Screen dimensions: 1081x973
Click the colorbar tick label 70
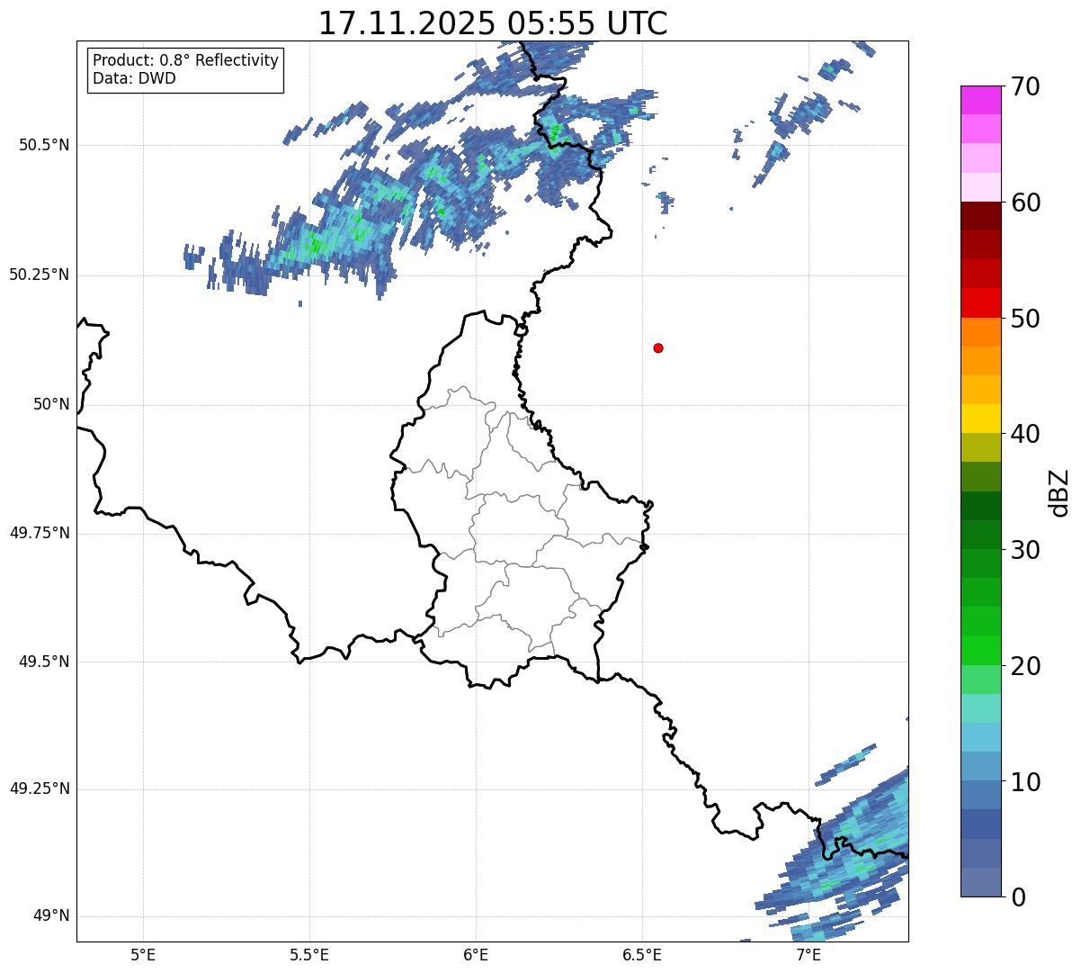pyautogui.click(x=1025, y=86)
